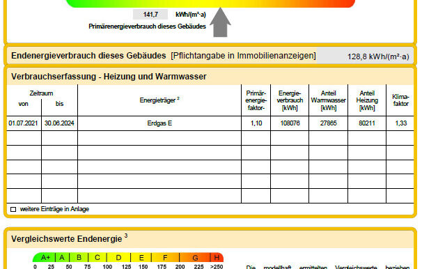Screen dimensions: 422x269
Task: Click the 'Zeitraum' column header
Action: pyautogui.click(x=41, y=93)
